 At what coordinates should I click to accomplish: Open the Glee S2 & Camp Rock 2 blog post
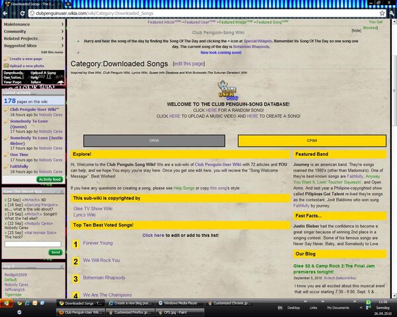(333, 269)
